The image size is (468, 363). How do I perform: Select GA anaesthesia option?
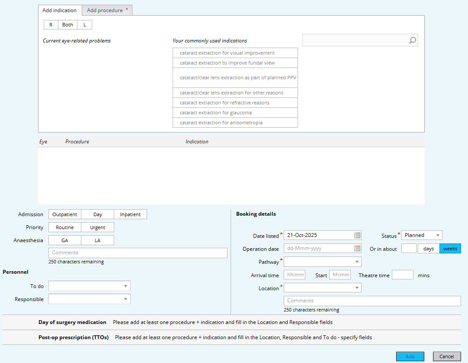tap(65, 240)
